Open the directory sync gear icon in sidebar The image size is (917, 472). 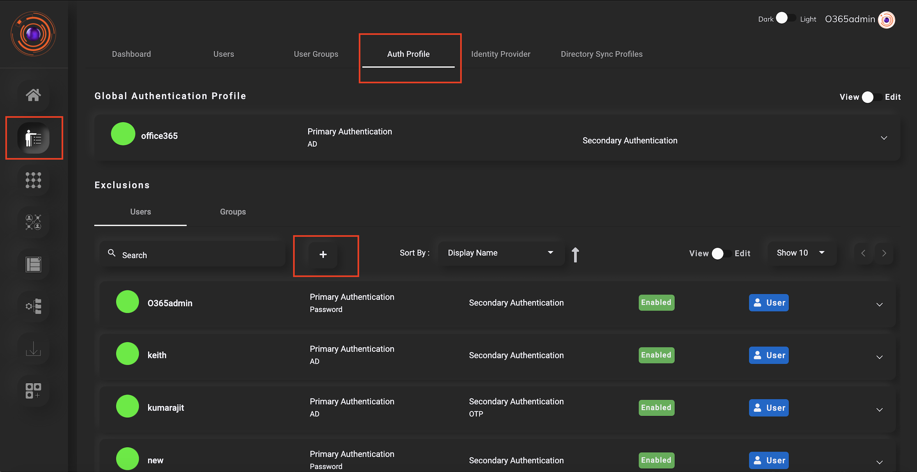coord(33,307)
